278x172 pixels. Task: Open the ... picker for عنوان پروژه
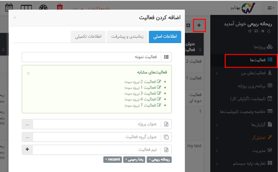(x=27, y=124)
